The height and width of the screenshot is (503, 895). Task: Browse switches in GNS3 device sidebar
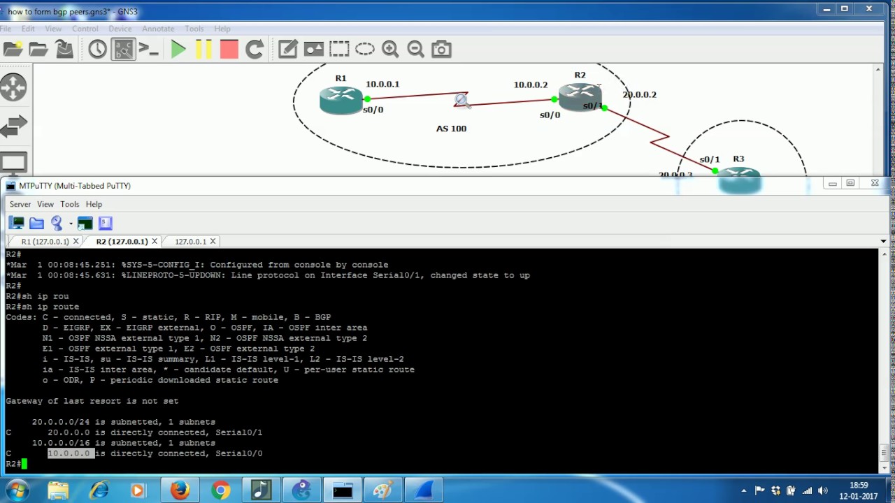pos(13,126)
